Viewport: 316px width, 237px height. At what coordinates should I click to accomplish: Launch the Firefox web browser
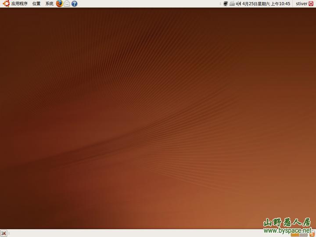(x=59, y=4)
